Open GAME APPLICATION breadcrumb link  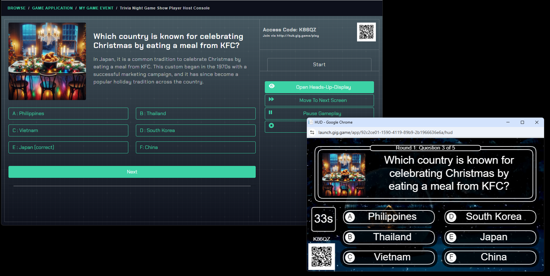52,8
